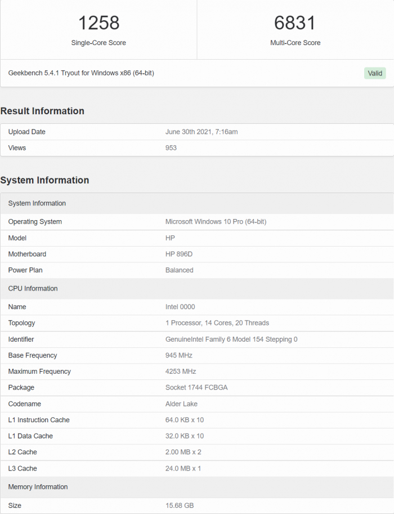
Task: Click the System Information section heading
Action: 44,180
